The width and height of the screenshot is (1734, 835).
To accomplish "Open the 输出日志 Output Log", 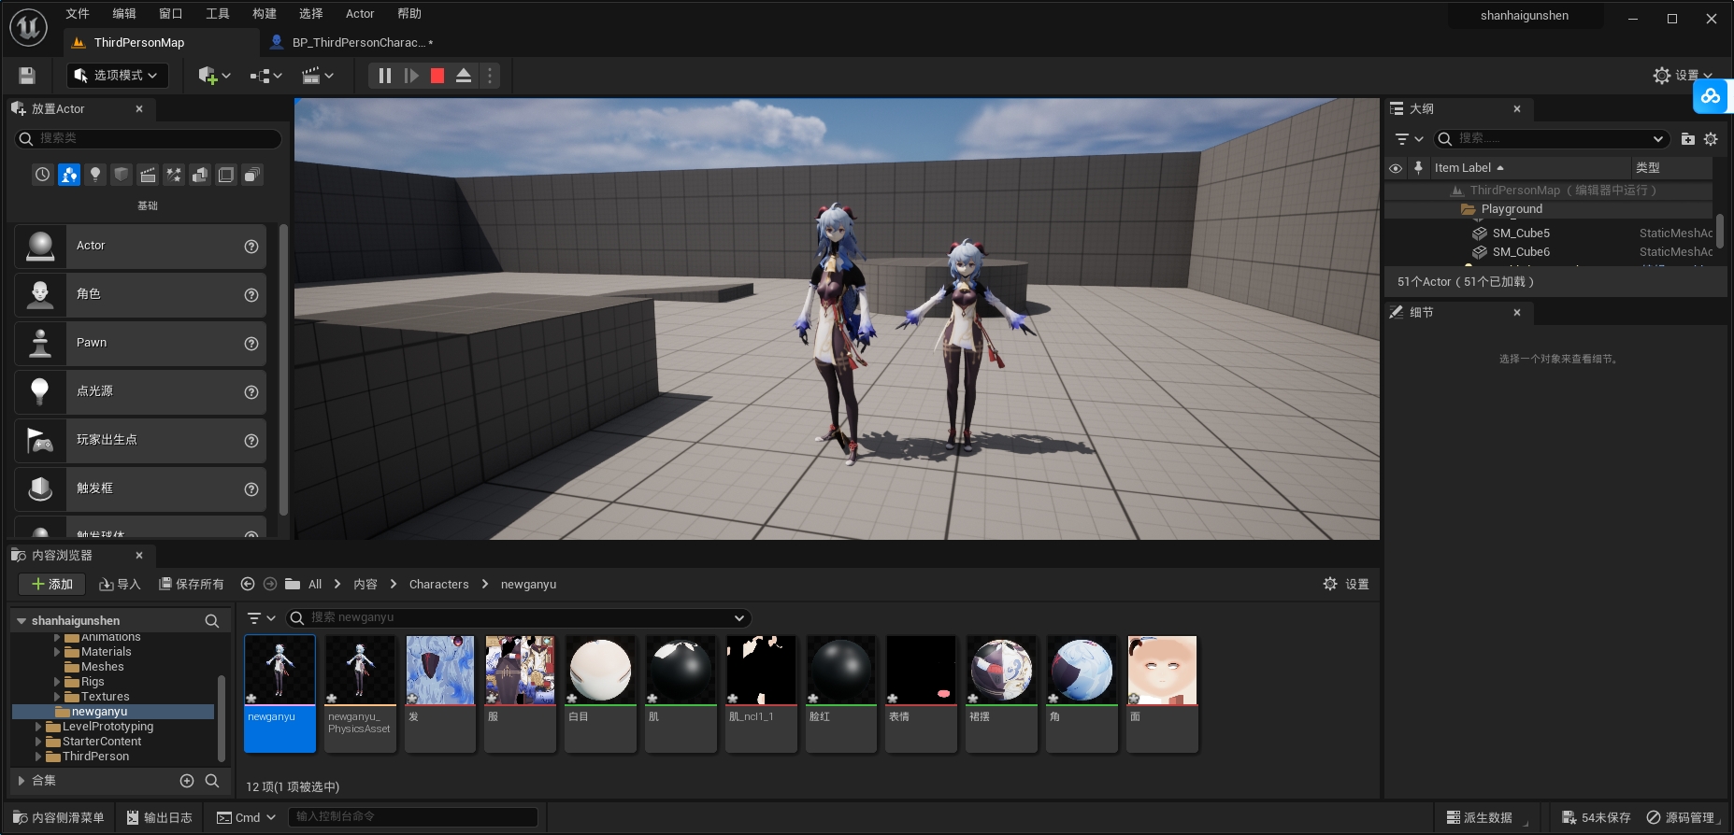I will [x=159, y=818].
